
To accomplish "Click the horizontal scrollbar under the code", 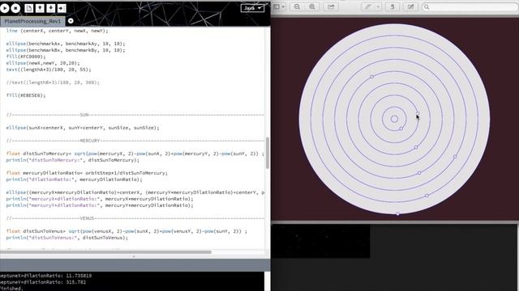I will click(x=105, y=252).
